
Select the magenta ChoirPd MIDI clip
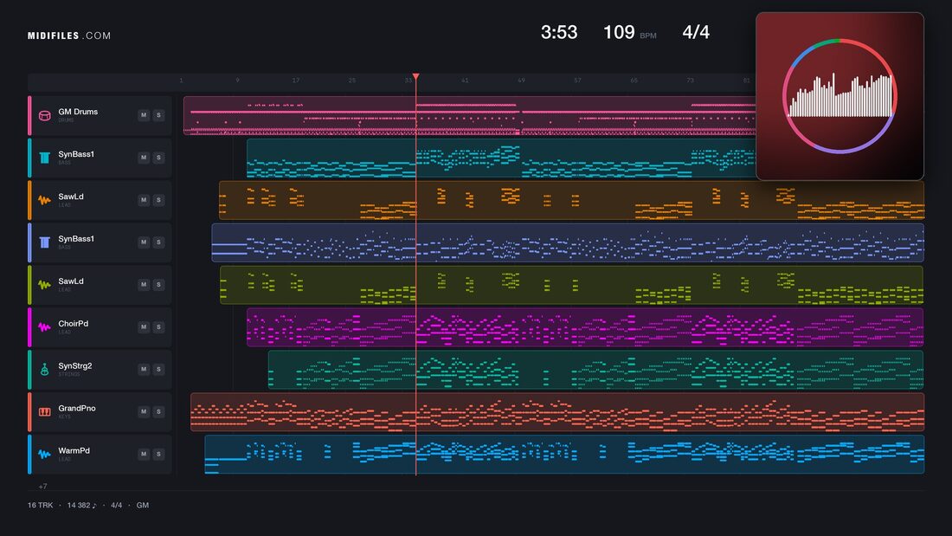point(585,327)
